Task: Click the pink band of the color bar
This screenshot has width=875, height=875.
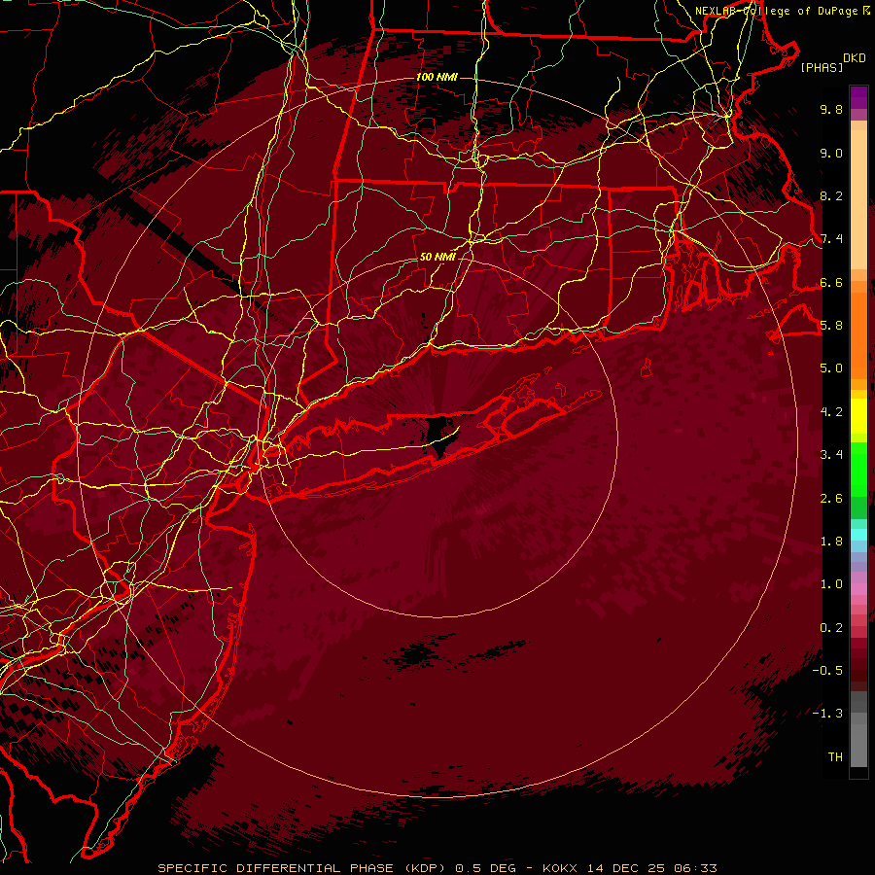Action: click(858, 589)
